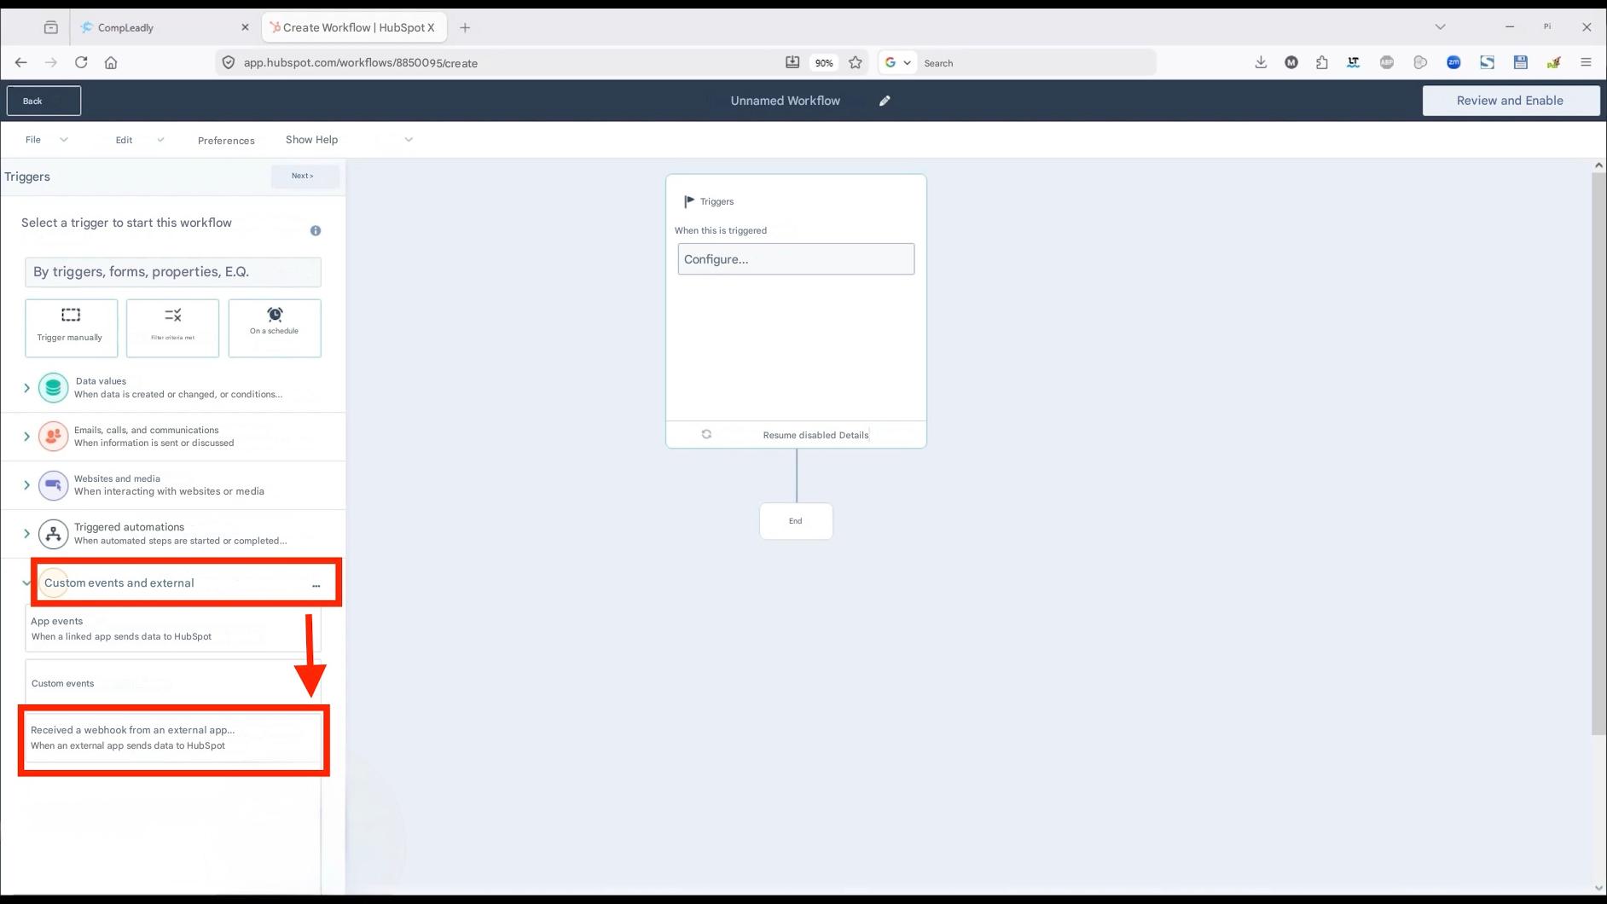Click the rename pencil next to Unnamed Workflow
1607x904 pixels.
point(884,101)
